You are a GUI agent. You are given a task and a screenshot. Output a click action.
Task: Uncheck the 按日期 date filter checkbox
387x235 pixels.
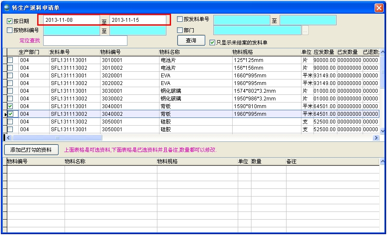tap(10, 21)
